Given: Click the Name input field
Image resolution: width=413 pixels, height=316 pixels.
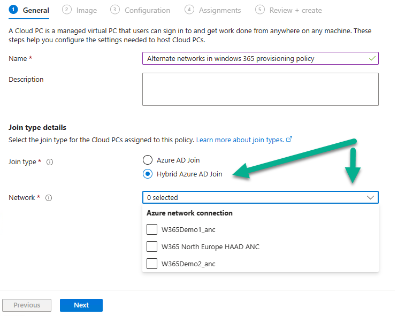Looking at the screenshot, I should [261, 58].
